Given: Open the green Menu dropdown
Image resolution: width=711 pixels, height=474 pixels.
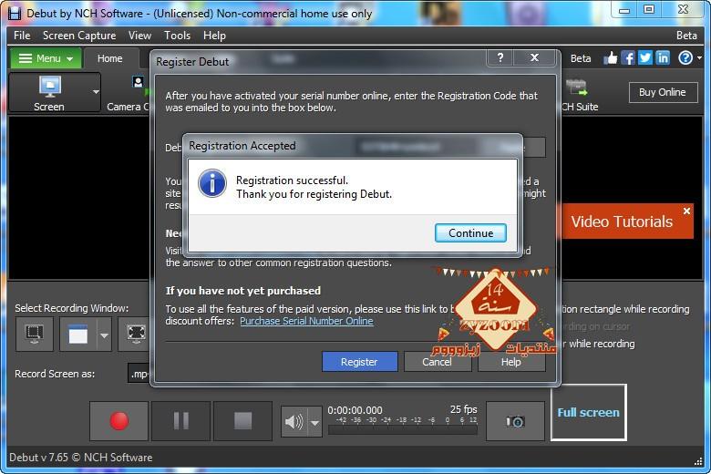Looking at the screenshot, I should (46, 58).
